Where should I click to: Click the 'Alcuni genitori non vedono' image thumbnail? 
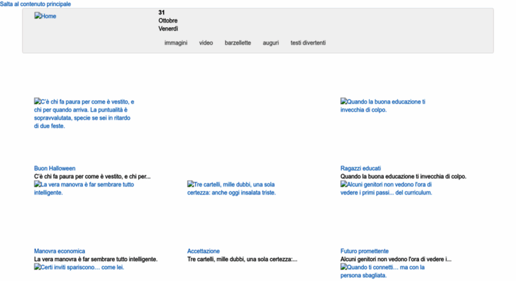click(387, 188)
